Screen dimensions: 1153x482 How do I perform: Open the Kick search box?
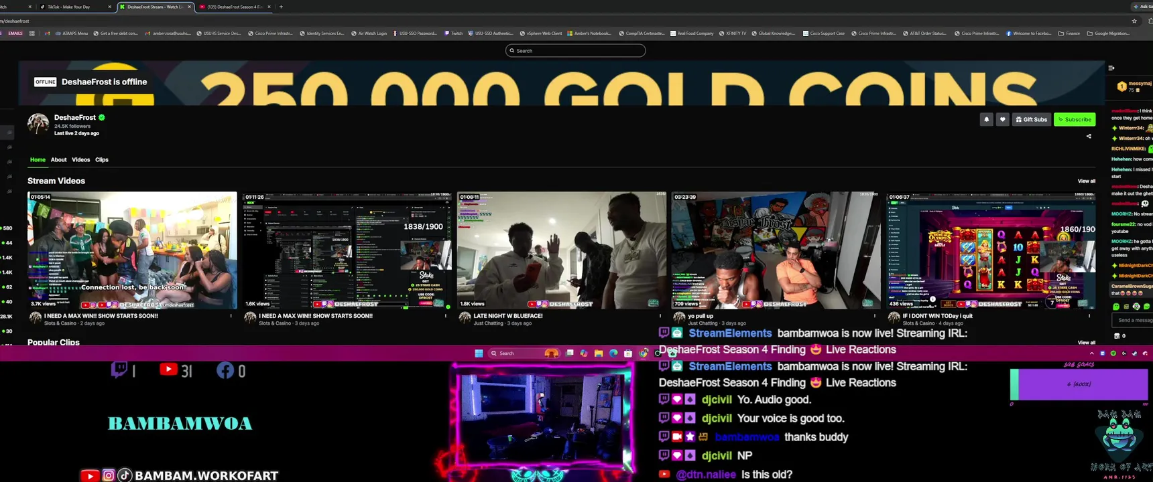pyautogui.click(x=575, y=50)
